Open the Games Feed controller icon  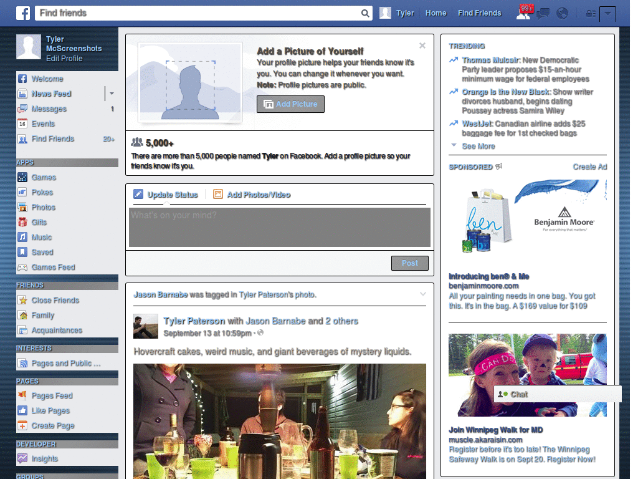[x=22, y=267]
